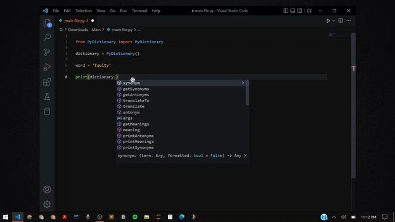395x222 pixels.
Task: Select the args suggestion
Action: 181,118
